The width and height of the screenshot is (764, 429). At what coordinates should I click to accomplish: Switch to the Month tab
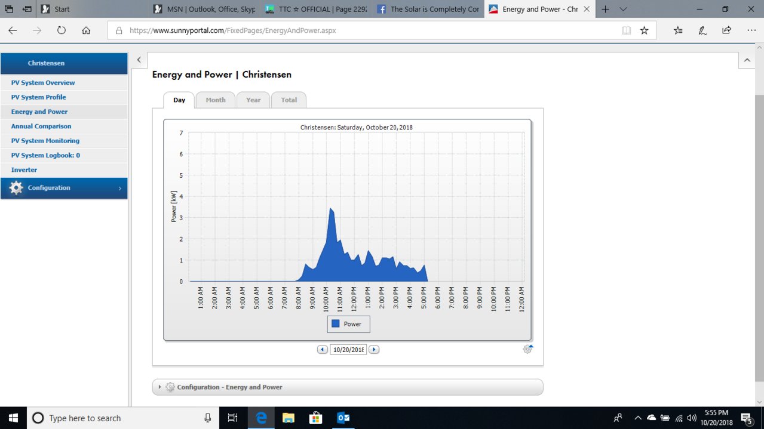click(216, 100)
